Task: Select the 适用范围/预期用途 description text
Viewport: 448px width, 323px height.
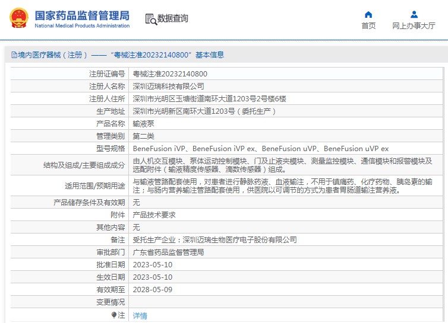Action: [282, 186]
